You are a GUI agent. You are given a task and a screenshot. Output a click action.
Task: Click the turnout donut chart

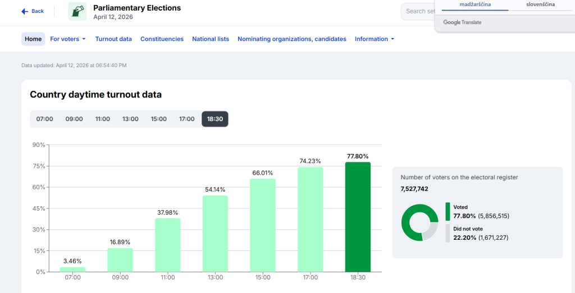click(x=419, y=222)
